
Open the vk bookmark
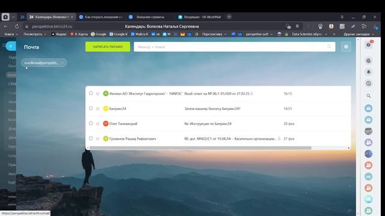point(156,34)
